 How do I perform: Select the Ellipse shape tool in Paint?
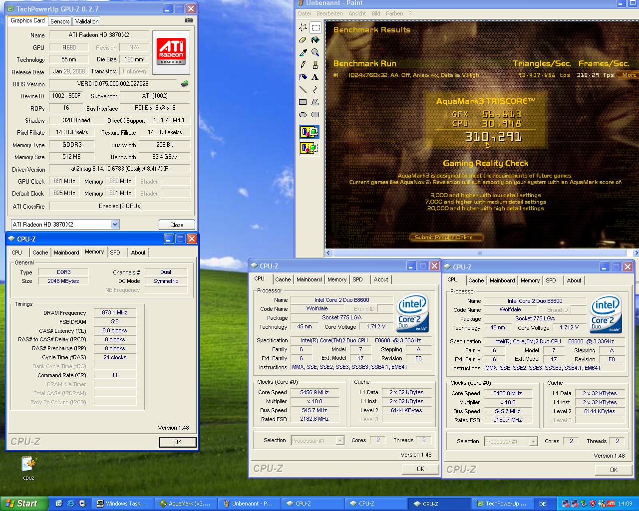click(303, 115)
